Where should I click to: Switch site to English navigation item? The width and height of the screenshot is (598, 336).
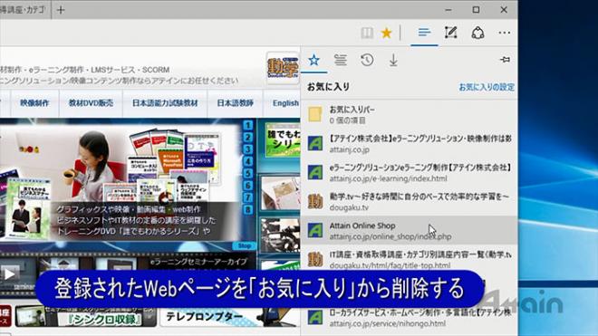285,103
